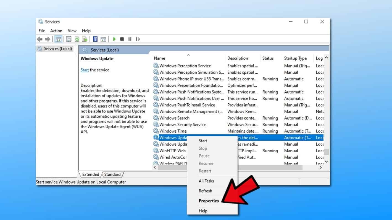Select Windows Push Notifications System row
Viewport: 392px width, 220px height.
[238, 92]
